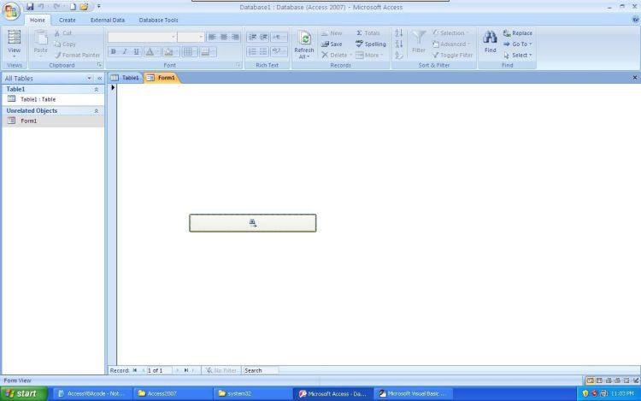641x401 pixels.
Task: Open the Selection filter dropdown
Action: click(450, 33)
